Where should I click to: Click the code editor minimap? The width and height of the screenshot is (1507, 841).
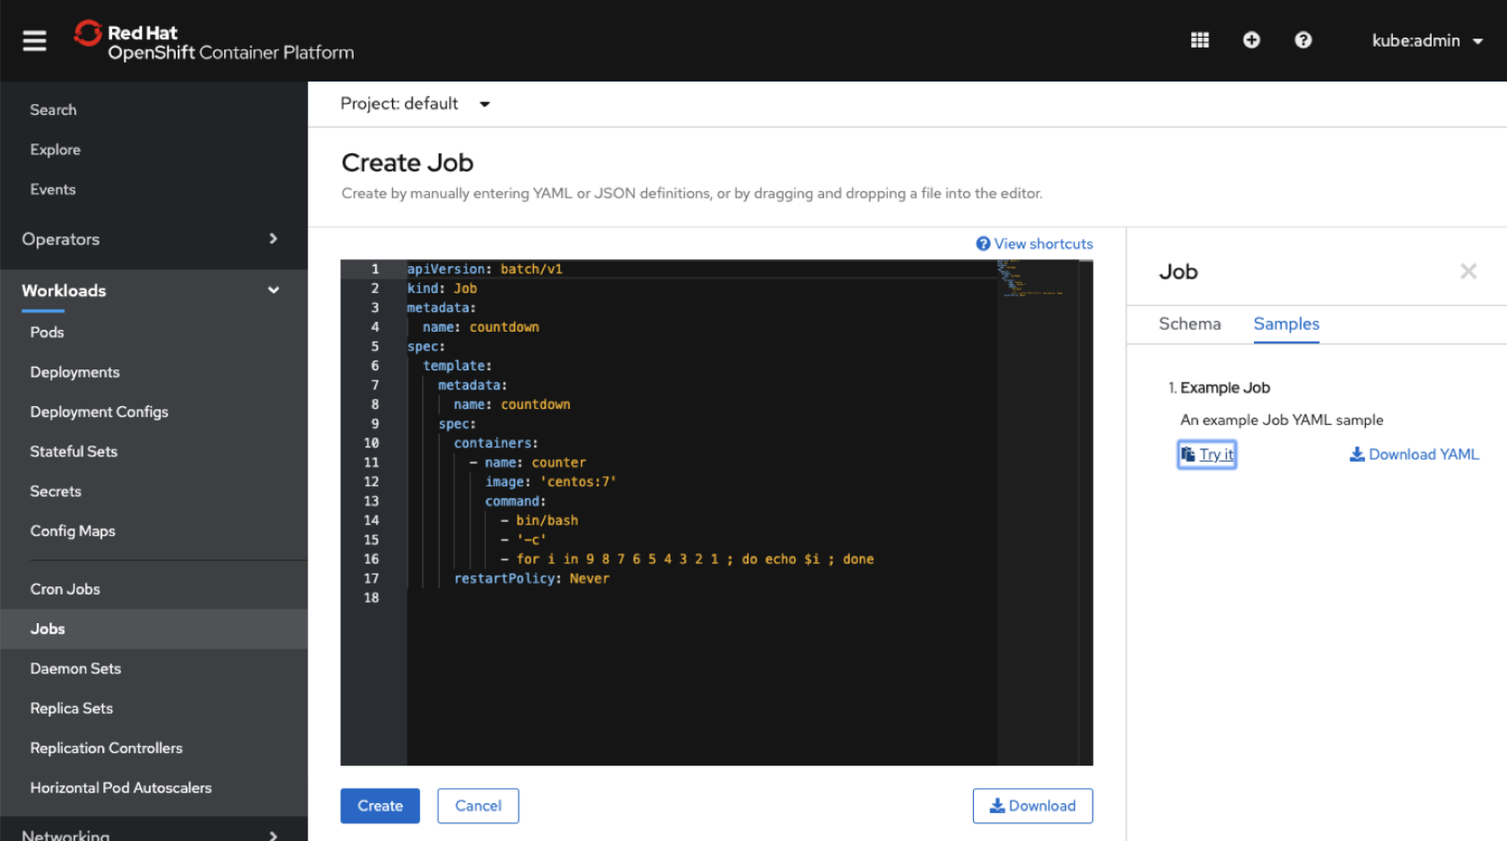1032,280
